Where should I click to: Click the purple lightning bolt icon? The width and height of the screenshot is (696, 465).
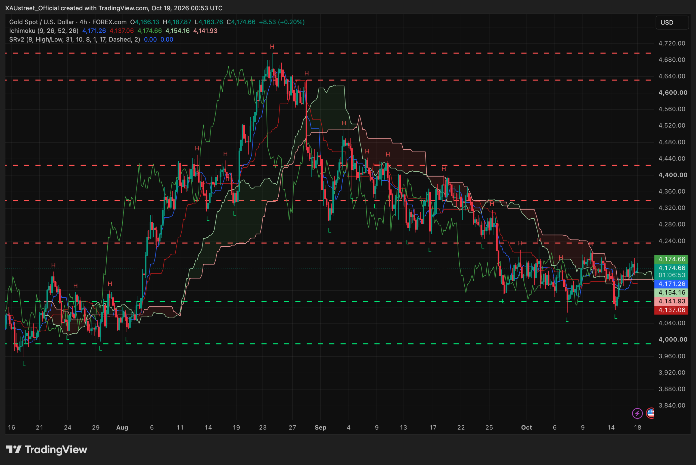[637, 413]
